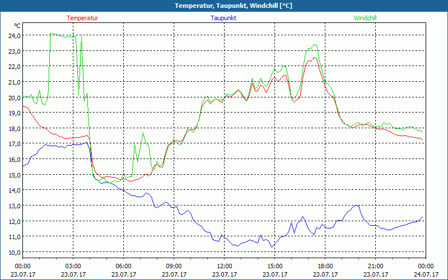This screenshot has height=280, width=448.
Task: Click the blue Taupunkt legend label
Action: tap(223, 18)
